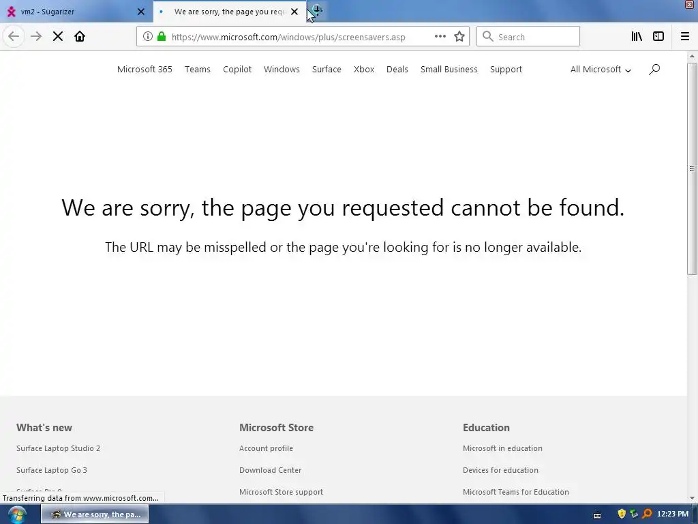Open the Account profile link
Viewport: 698px width, 524px height.
(x=266, y=448)
